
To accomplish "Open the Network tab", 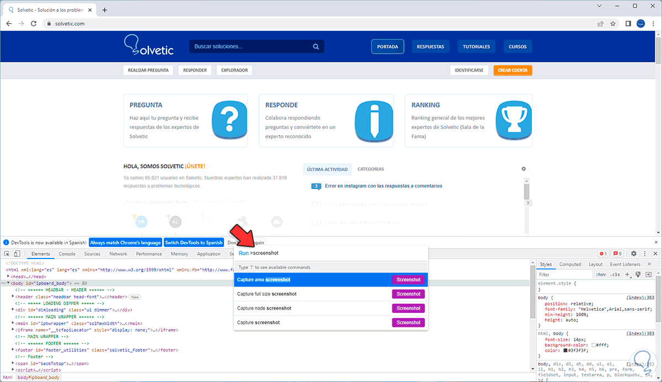I will click(x=118, y=254).
